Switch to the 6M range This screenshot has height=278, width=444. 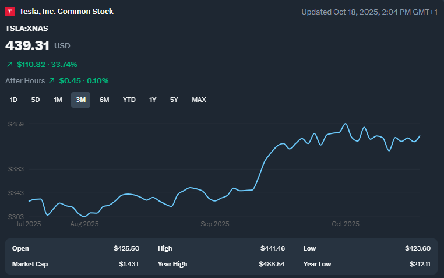point(104,100)
